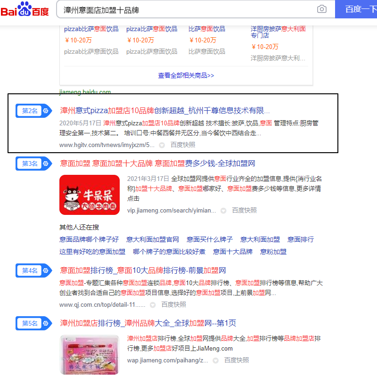The width and height of the screenshot is (377, 377).
Task: Click the 第4名 rank badge
Action: [x=33, y=270]
